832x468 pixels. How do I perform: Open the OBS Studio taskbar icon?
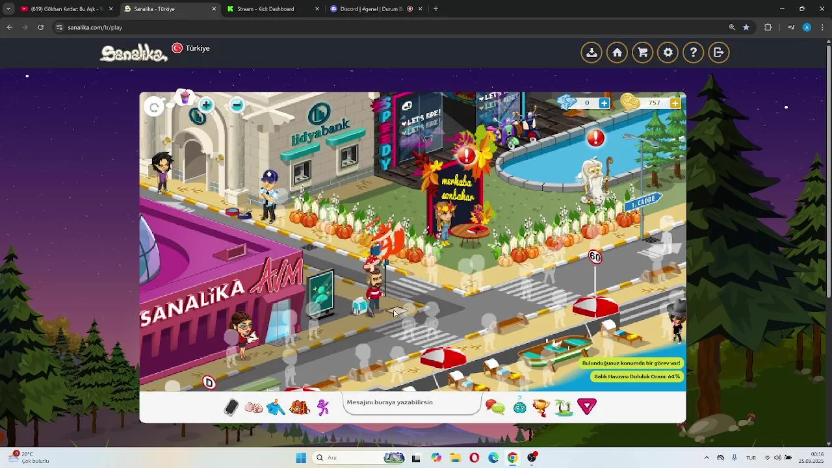click(532, 458)
